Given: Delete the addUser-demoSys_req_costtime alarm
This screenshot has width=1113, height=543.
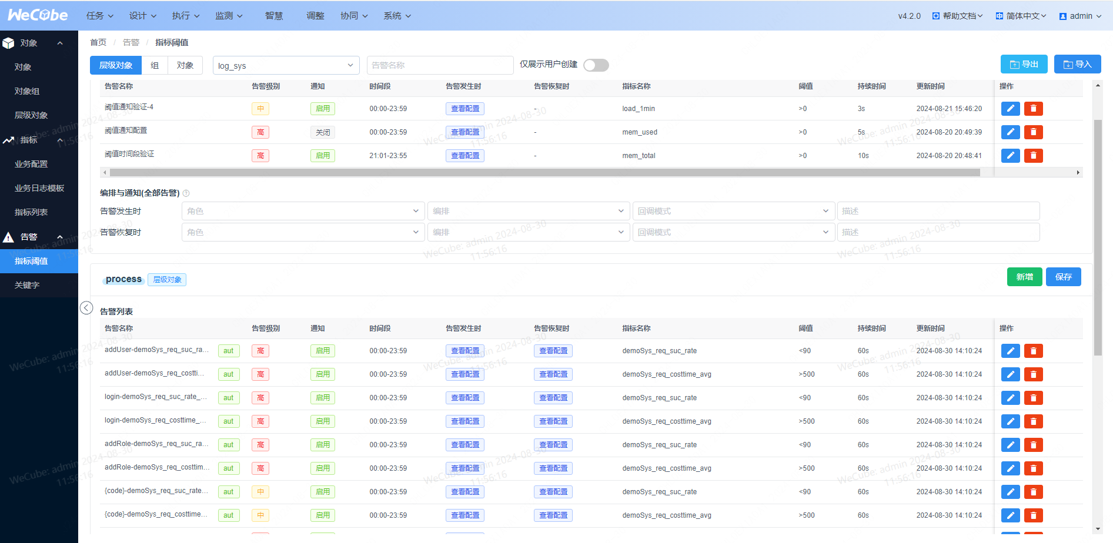Looking at the screenshot, I should pyautogui.click(x=1033, y=374).
